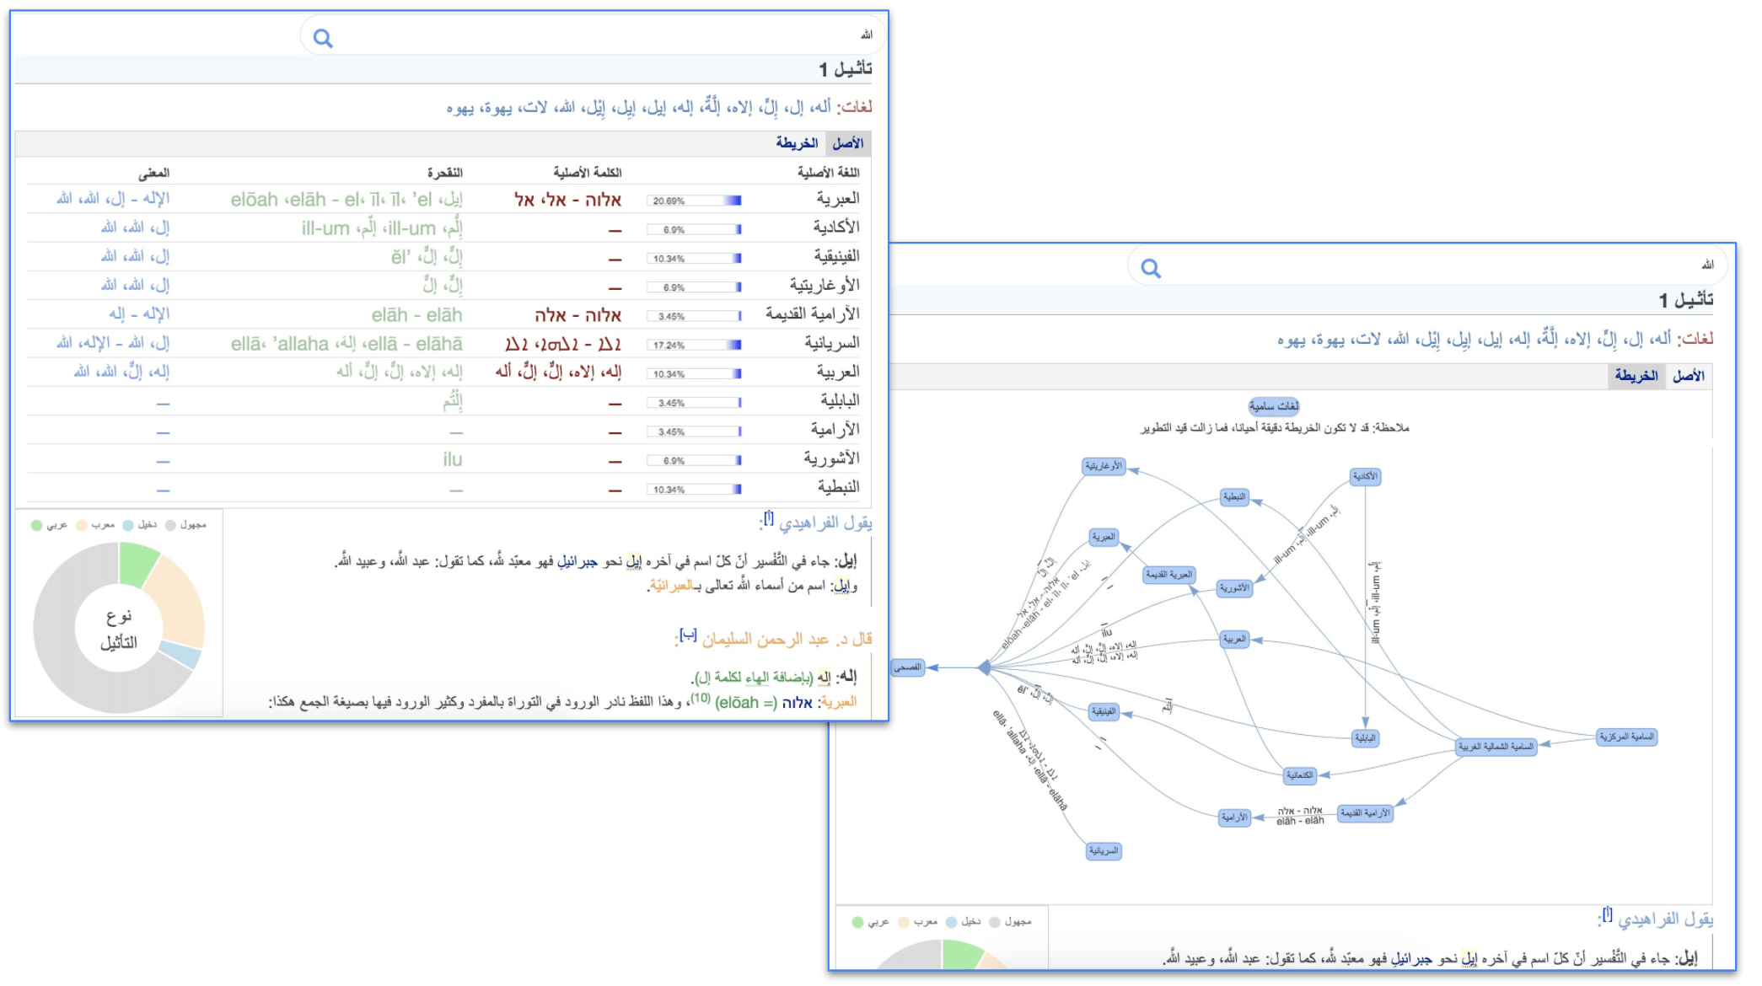Viewport: 1762px width, 986px height.
Task: Click the search magnifier in the map window
Action: click(x=1151, y=268)
